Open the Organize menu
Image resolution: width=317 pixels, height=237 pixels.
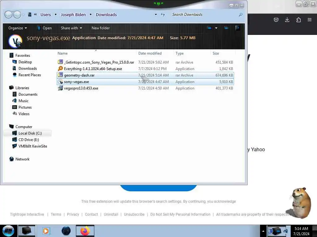pyautogui.click(x=18, y=28)
